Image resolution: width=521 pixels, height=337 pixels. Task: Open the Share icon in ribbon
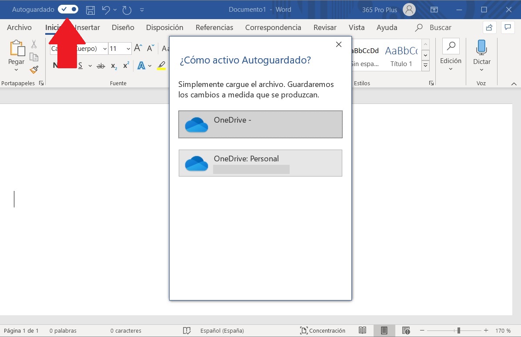click(x=489, y=27)
